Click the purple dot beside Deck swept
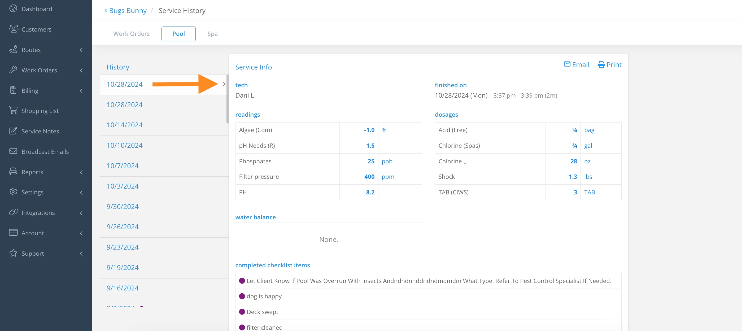Viewport: 742px width, 331px height. pos(242,312)
